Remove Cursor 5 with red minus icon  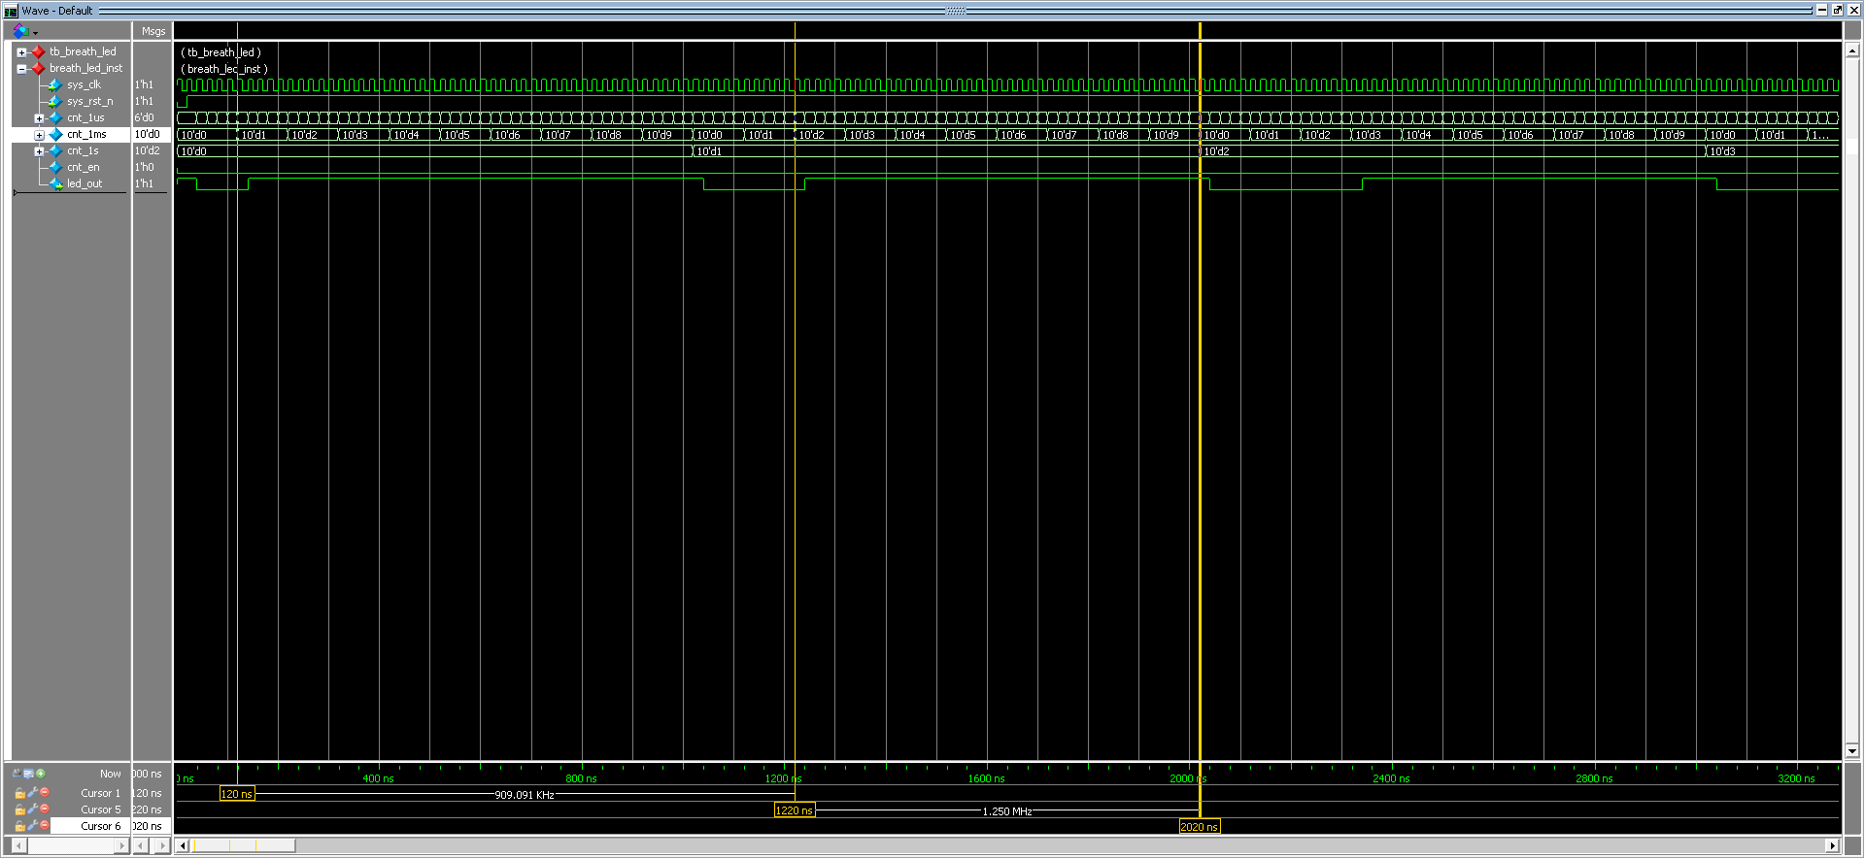pos(45,809)
